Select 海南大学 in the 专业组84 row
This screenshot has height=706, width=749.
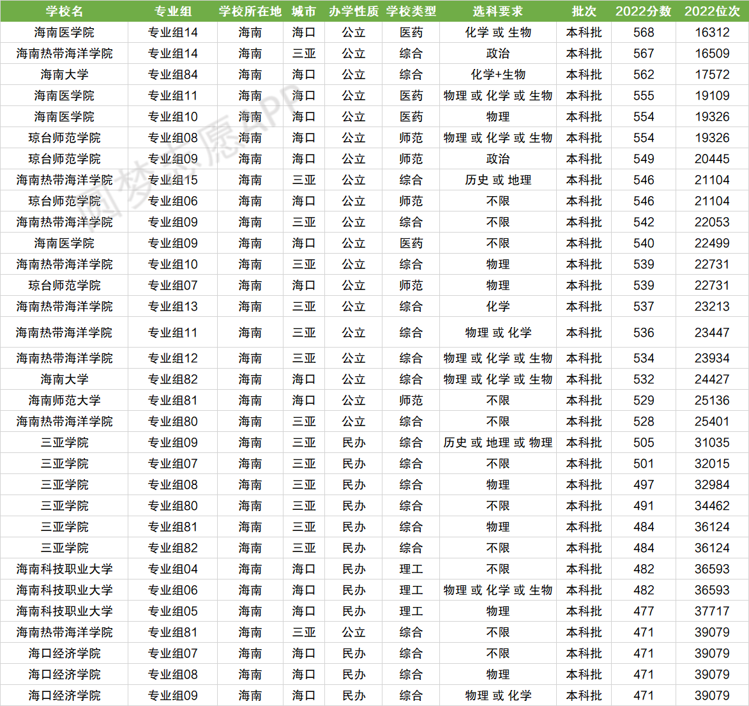click(x=64, y=75)
